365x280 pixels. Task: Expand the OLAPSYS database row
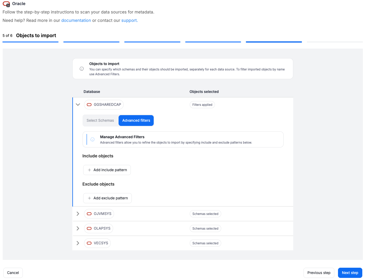(78, 228)
